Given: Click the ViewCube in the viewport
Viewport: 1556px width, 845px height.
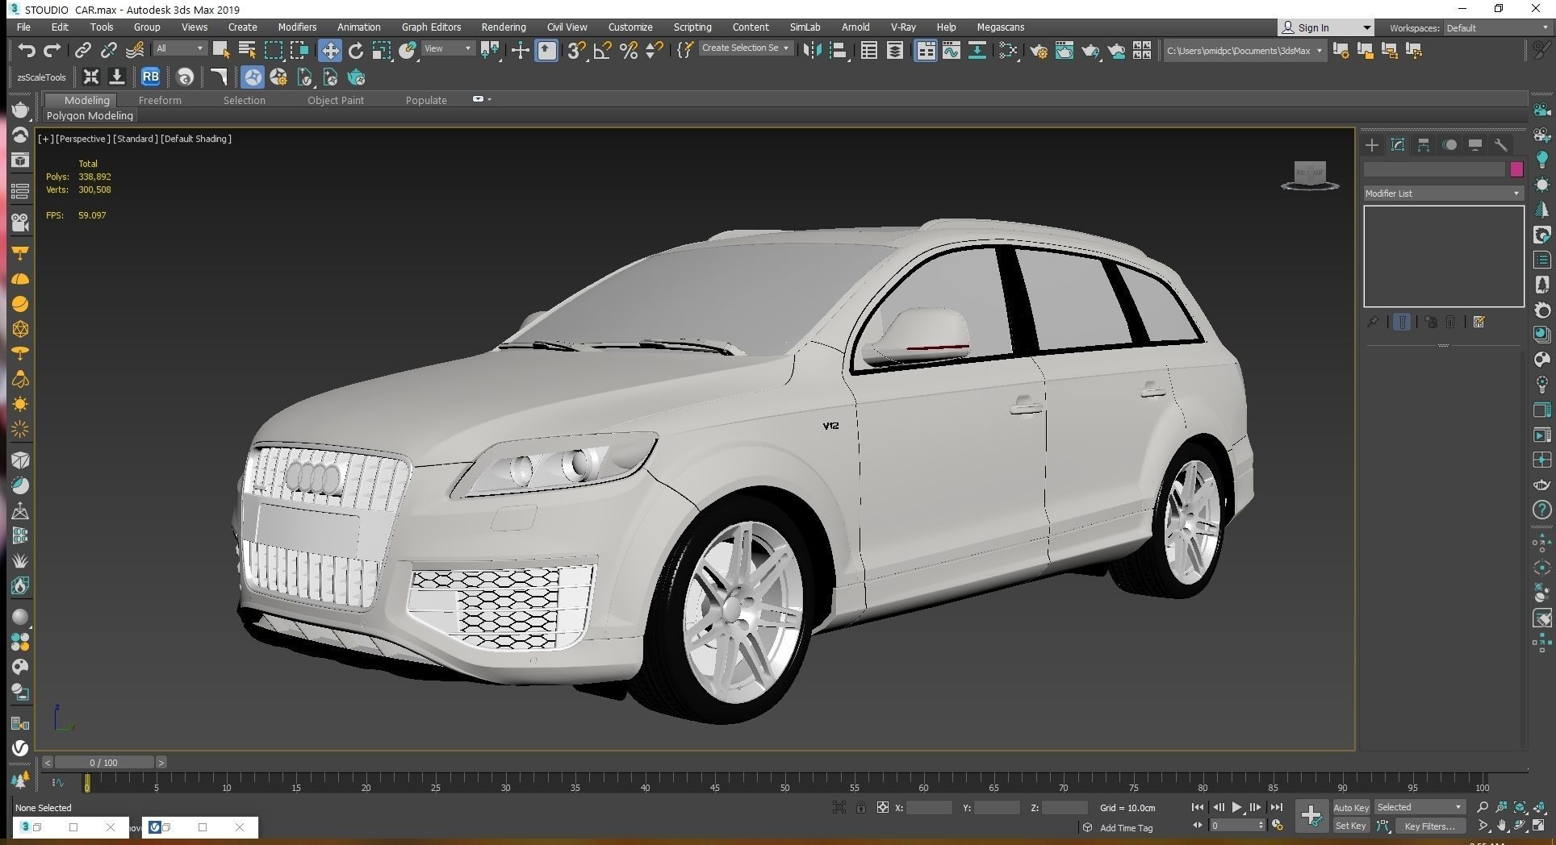Looking at the screenshot, I should [1310, 174].
